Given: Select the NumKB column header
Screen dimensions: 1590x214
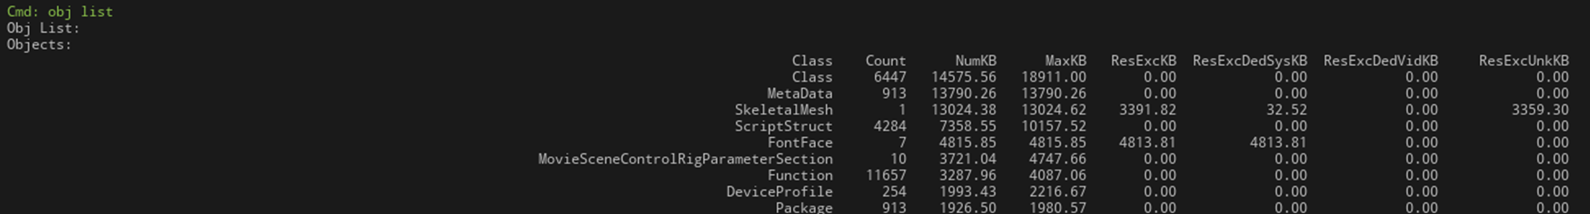Looking at the screenshot, I should tap(975, 61).
